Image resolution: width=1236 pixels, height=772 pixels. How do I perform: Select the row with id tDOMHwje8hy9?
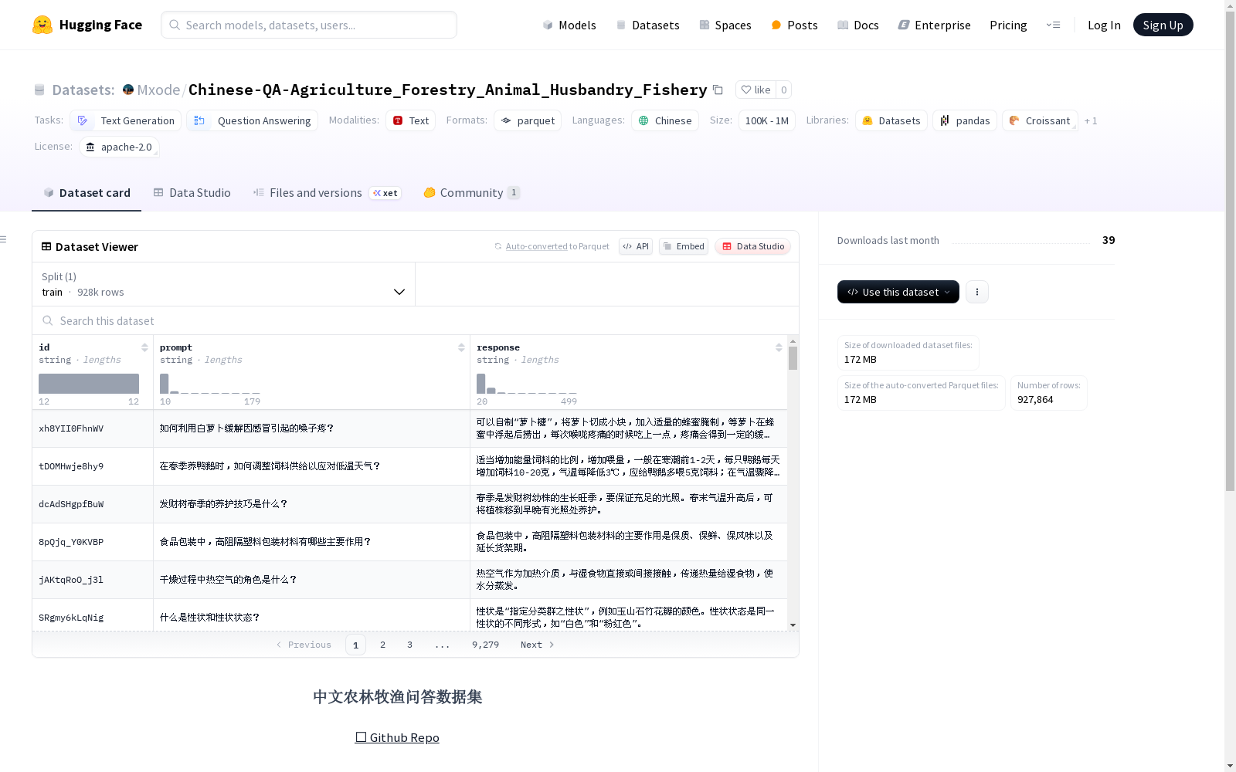(x=409, y=466)
